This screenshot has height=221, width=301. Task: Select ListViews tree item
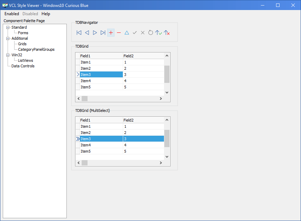26,60
